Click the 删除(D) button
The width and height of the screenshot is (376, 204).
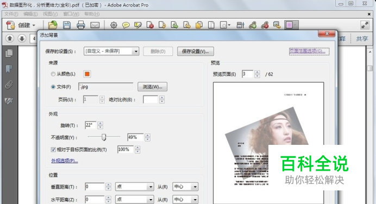(158, 51)
